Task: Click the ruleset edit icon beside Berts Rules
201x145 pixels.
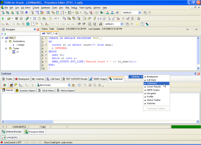Action: click(73, 85)
